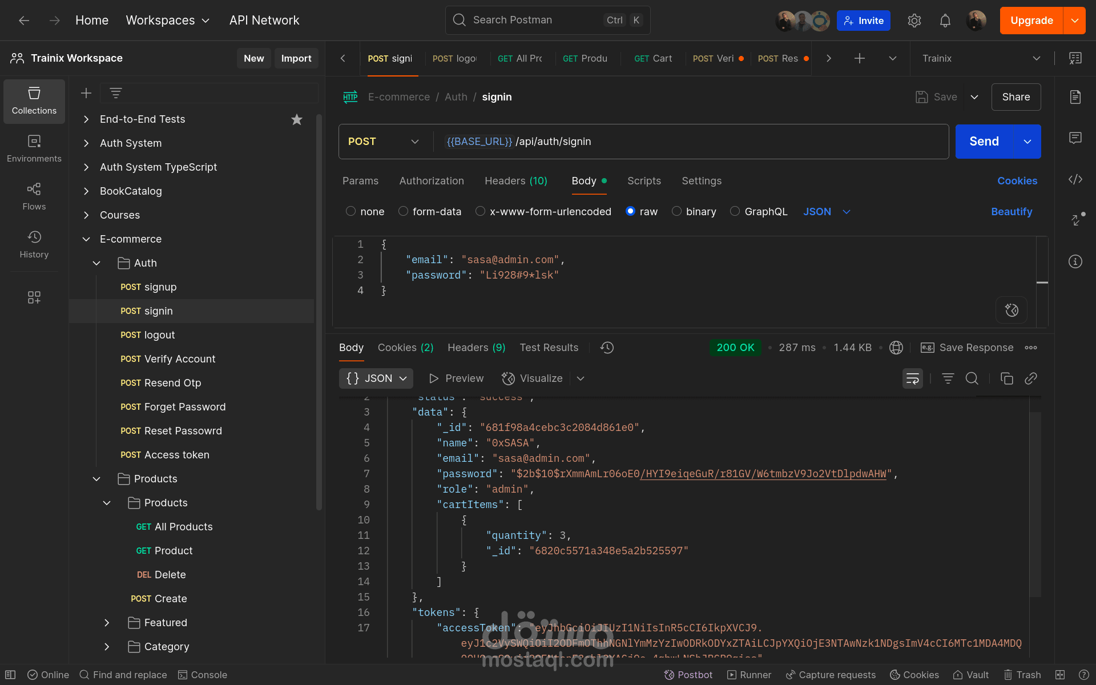The width and height of the screenshot is (1096, 685).
Task: Switch to the Headers (10) request tab
Action: click(515, 181)
